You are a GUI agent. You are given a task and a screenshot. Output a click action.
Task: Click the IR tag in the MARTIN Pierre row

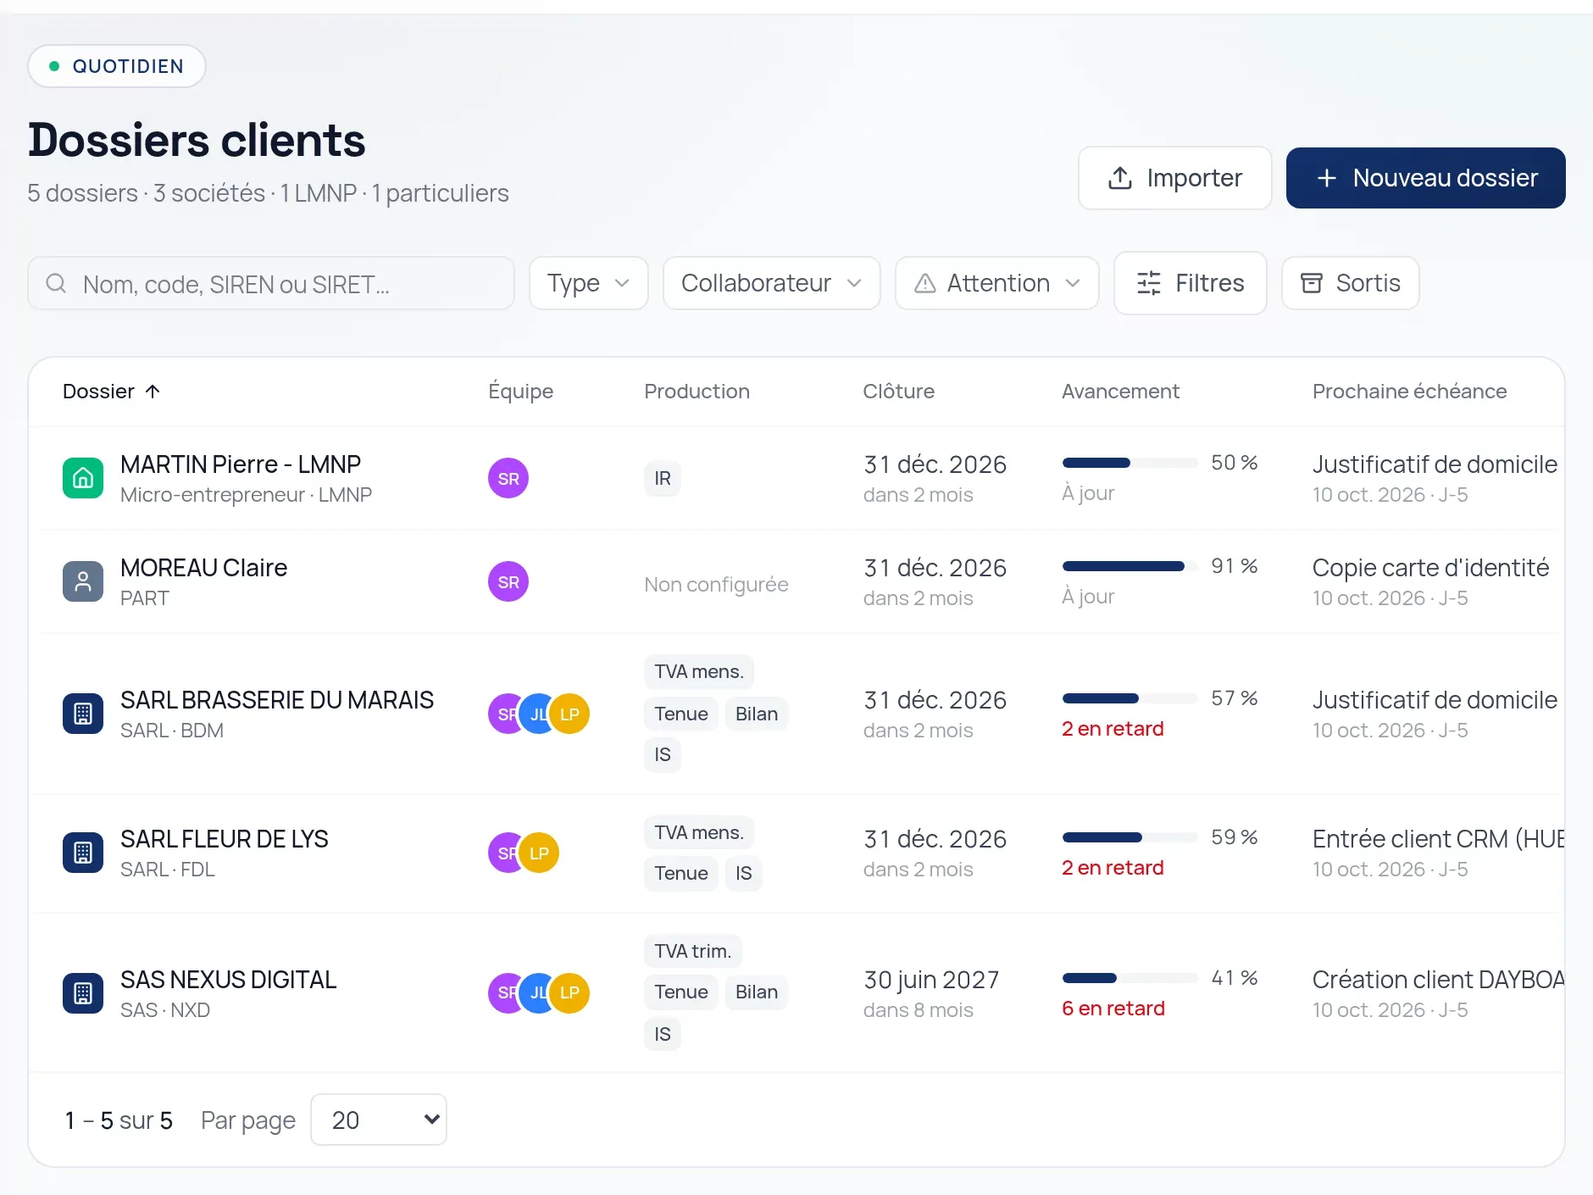(x=663, y=478)
